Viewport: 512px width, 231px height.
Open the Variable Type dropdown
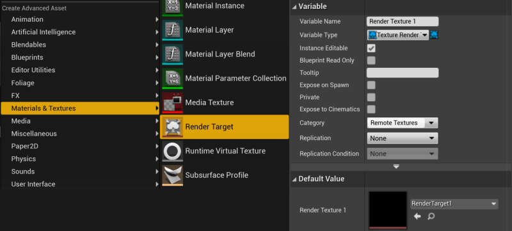pyautogui.click(x=397, y=35)
